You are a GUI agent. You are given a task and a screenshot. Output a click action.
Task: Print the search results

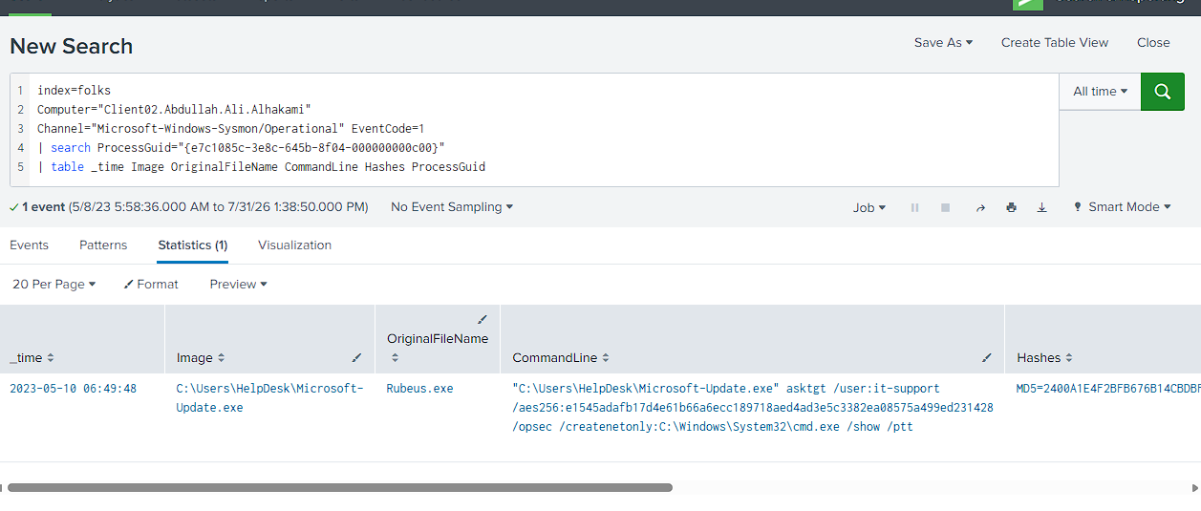[1011, 207]
